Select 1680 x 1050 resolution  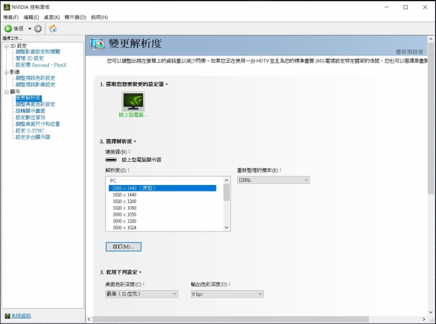pos(163,215)
